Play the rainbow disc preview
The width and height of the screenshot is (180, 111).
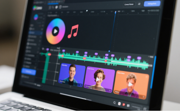pyautogui.click(x=56, y=31)
